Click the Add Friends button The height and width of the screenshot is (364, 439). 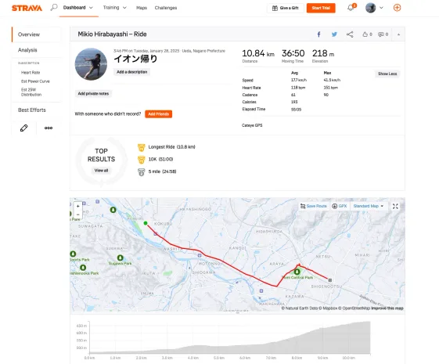[x=159, y=114]
